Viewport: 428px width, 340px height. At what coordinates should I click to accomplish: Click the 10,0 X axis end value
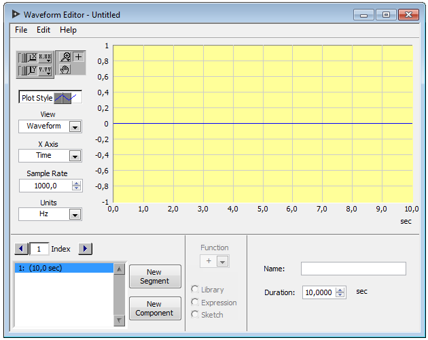411,209
